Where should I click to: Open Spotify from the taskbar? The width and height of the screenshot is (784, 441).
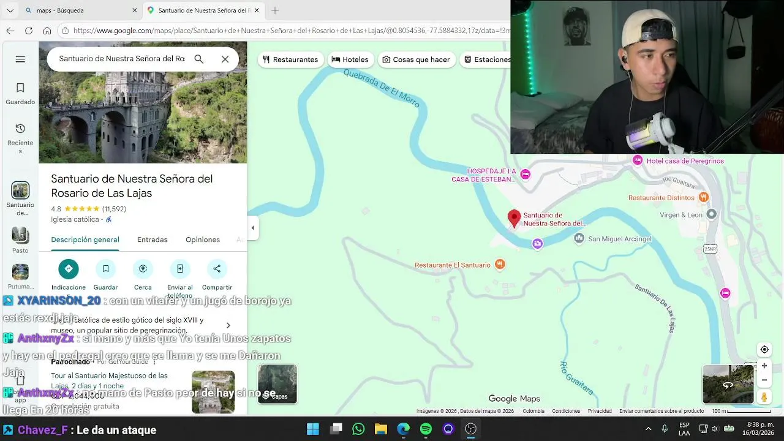[x=426, y=429]
